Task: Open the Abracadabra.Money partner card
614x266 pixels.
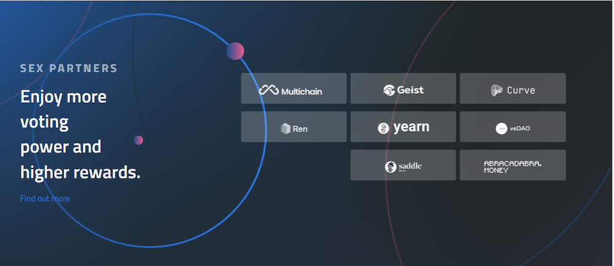Action: coord(513,165)
